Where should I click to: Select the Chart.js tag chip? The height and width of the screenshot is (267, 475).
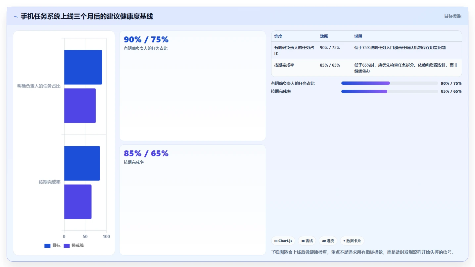[283, 241]
